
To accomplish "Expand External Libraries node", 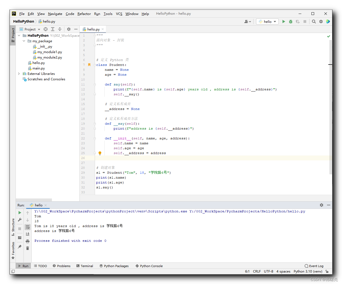I will 19,74.
